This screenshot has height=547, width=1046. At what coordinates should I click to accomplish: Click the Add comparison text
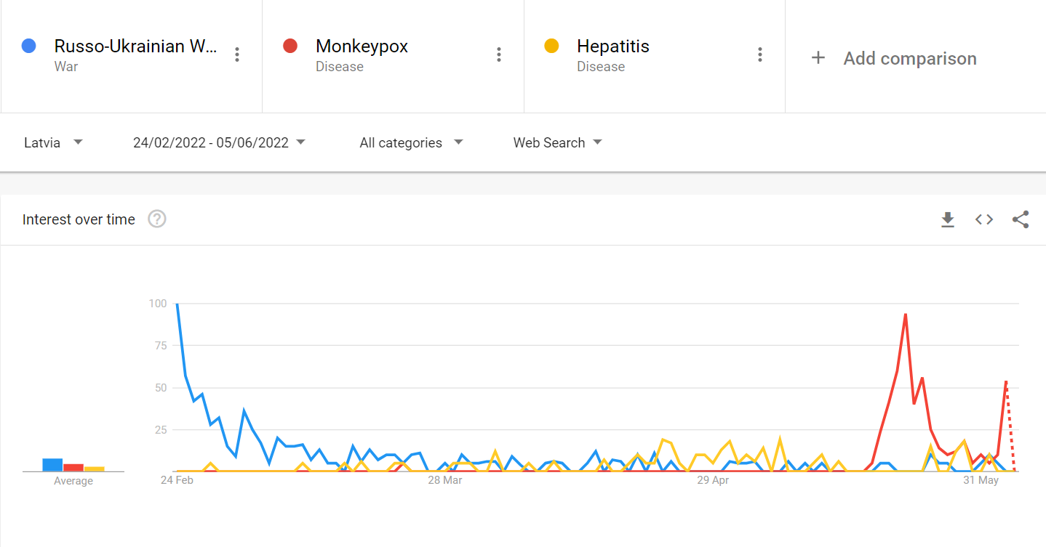[x=910, y=58]
